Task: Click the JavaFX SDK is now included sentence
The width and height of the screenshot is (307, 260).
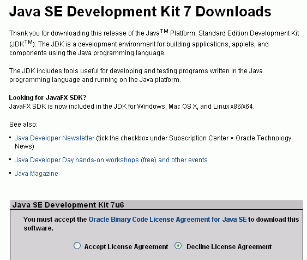Action: (132, 107)
